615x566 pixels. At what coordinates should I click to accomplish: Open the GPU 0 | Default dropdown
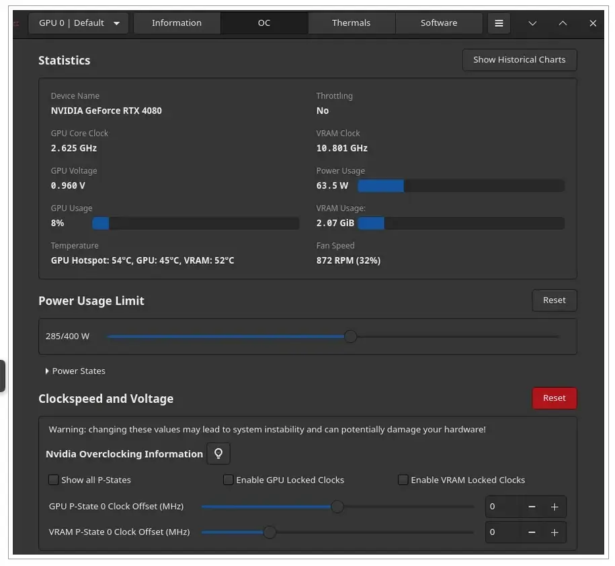tap(79, 23)
